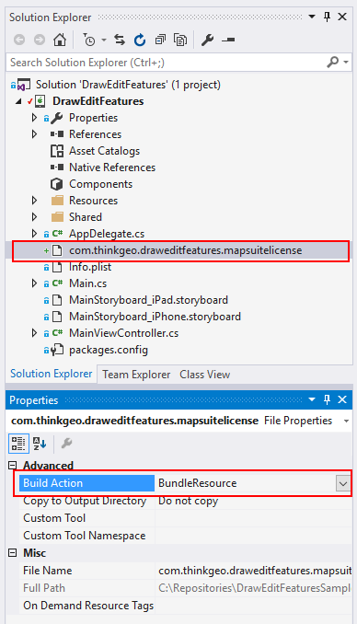The image size is (357, 624).
Task: Open the Build Action dropdown
Action: pyautogui.click(x=342, y=483)
